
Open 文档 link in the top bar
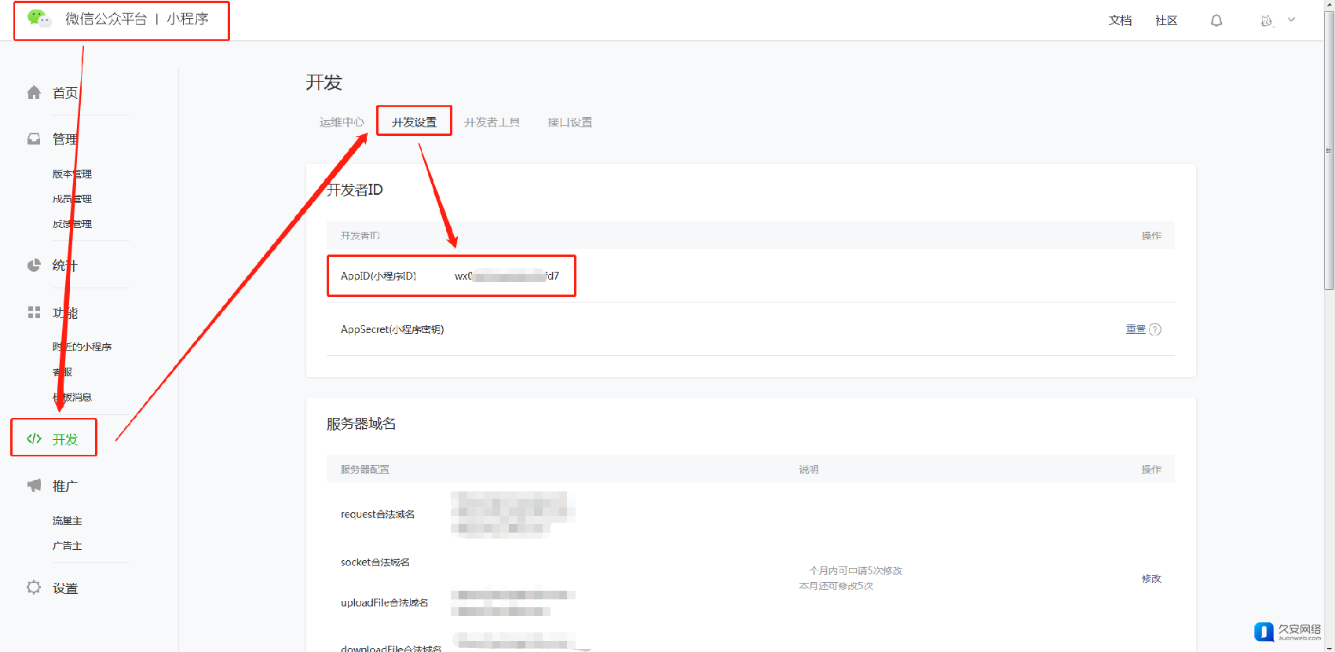1120,20
